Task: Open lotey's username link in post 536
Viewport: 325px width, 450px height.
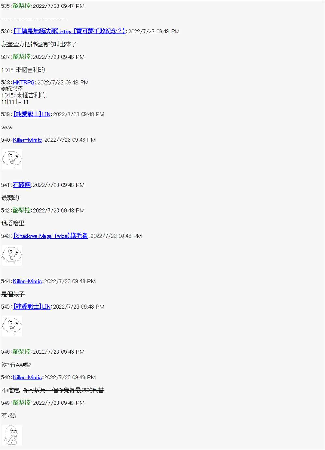Action: pyautogui.click(x=69, y=31)
